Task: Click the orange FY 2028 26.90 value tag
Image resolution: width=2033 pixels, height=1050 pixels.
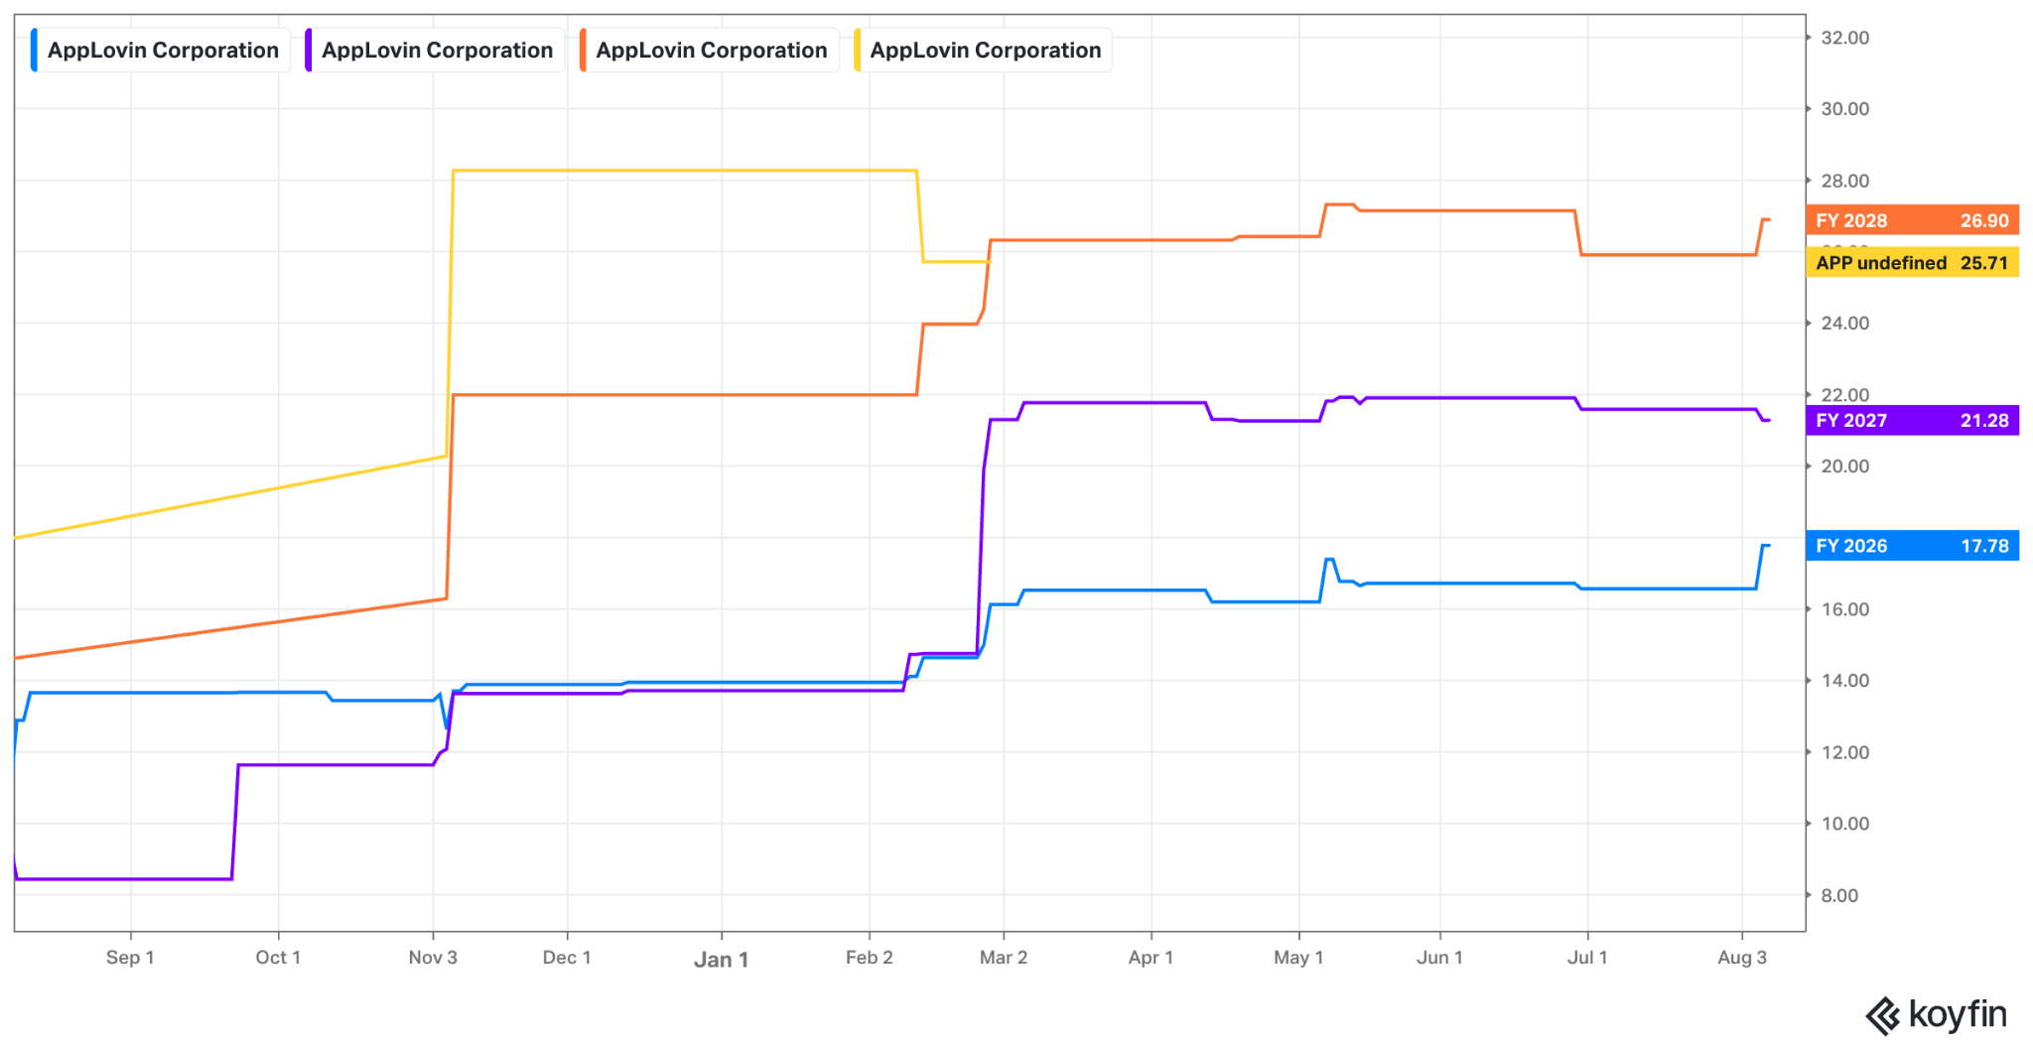Action: tap(1912, 220)
